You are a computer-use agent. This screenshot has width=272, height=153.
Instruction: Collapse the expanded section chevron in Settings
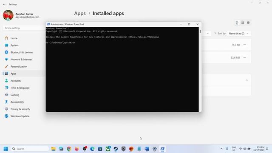click(x=247, y=80)
